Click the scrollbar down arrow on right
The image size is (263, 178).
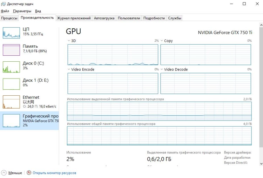point(260,163)
